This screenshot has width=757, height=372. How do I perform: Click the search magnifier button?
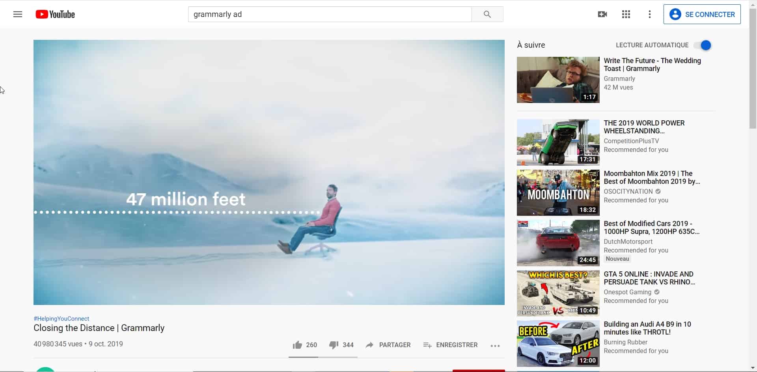point(487,15)
